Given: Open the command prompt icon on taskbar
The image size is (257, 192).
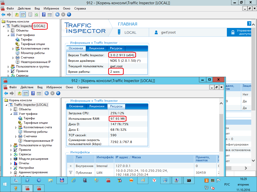Looking at the screenshot, I should (x=189, y=180).
